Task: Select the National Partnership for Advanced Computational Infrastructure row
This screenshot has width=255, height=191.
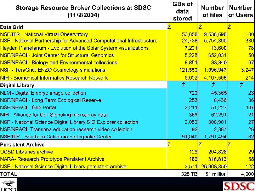Action: click(x=79, y=41)
